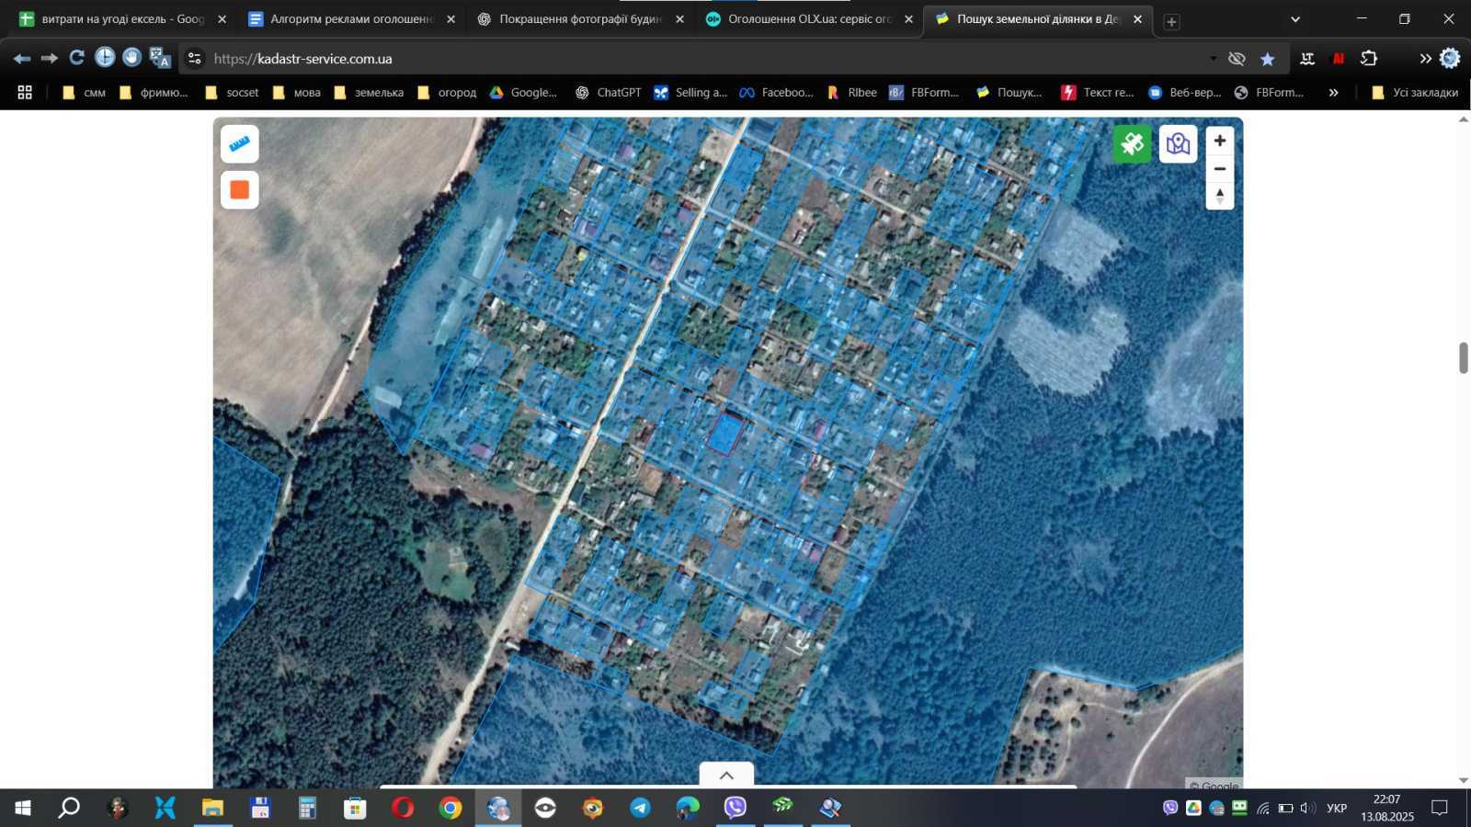Open the page translate icon
The image size is (1471, 827).
pyautogui.click(x=160, y=58)
